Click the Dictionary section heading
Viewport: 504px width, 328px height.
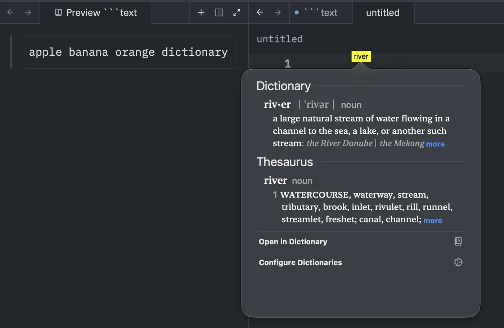(x=284, y=86)
